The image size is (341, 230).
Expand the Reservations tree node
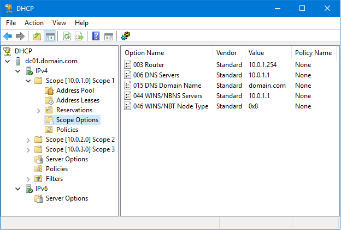(x=39, y=110)
